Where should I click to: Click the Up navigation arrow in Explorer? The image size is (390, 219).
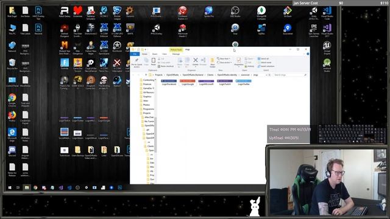(146, 75)
